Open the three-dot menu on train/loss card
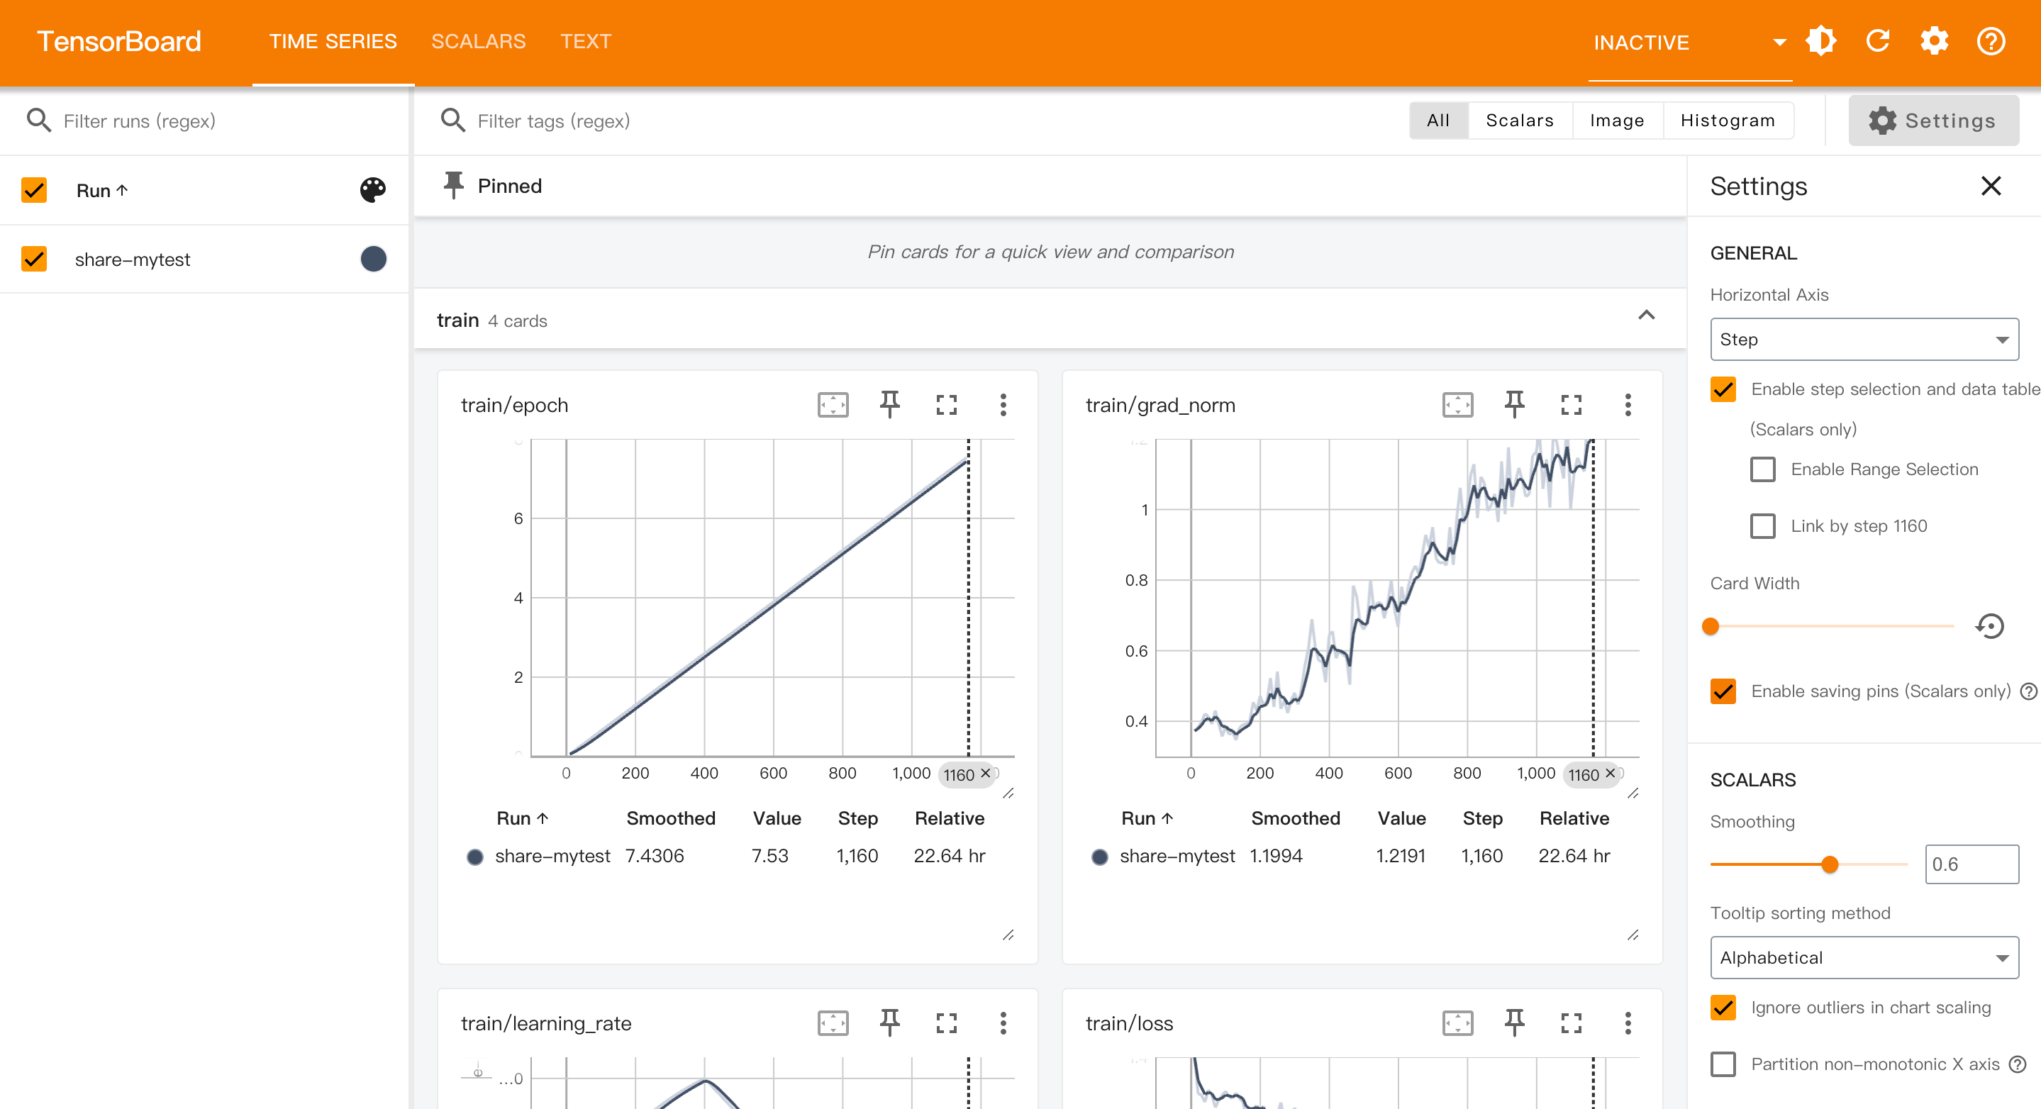Screen dimensions: 2041x1109 [1628, 1022]
